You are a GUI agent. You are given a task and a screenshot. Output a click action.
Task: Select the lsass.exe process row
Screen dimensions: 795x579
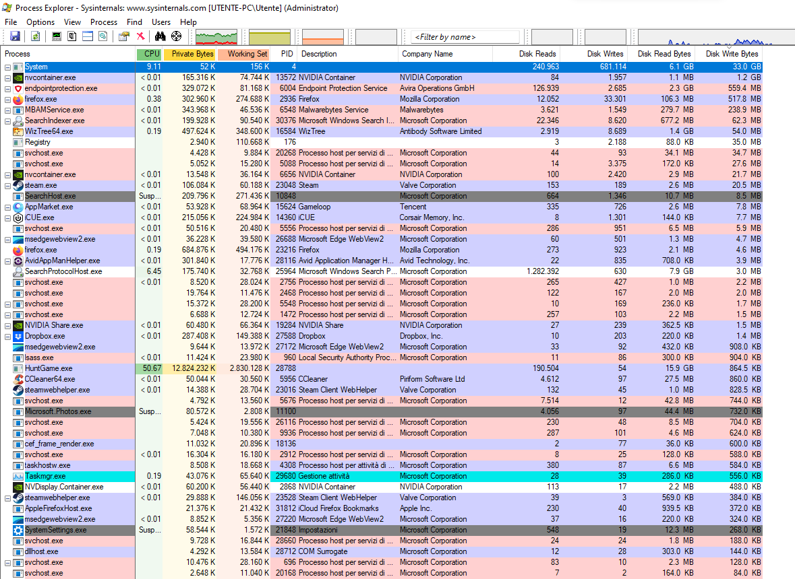(x=381, y=357)
